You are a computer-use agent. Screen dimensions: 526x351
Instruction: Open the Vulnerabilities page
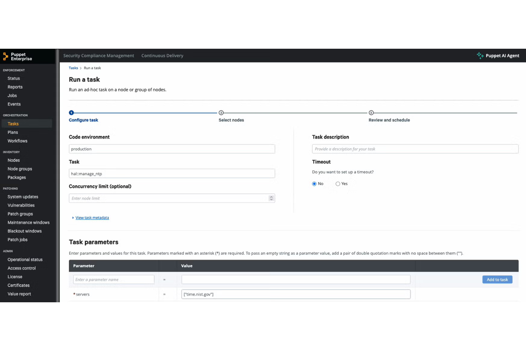21,205
